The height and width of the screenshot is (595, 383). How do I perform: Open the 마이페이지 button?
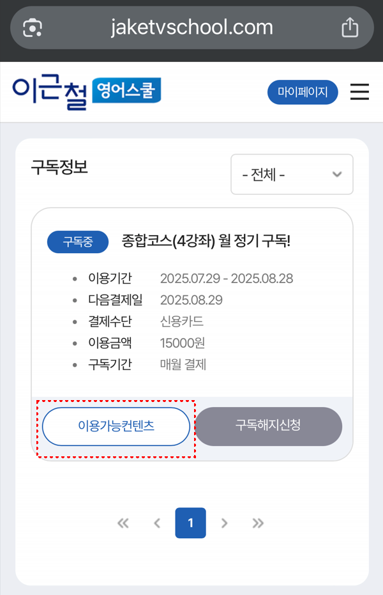coord(303,92)
